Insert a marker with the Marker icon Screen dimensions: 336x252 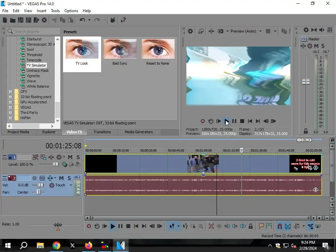261,226
